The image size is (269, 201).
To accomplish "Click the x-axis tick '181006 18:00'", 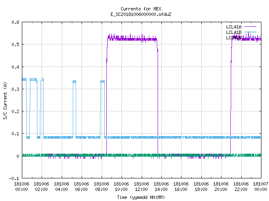I will (201, 187).
